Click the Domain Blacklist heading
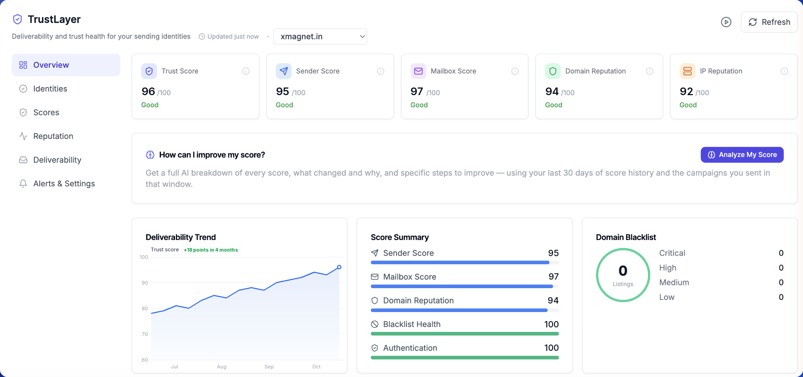This screenshot has height=377, width=803. (x=626, y=237)
